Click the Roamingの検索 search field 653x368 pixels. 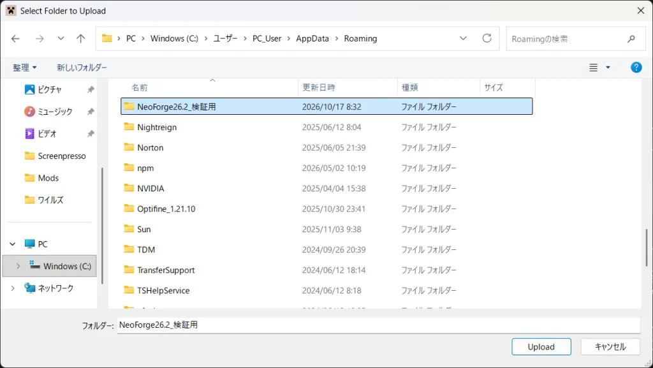point(576,39)
